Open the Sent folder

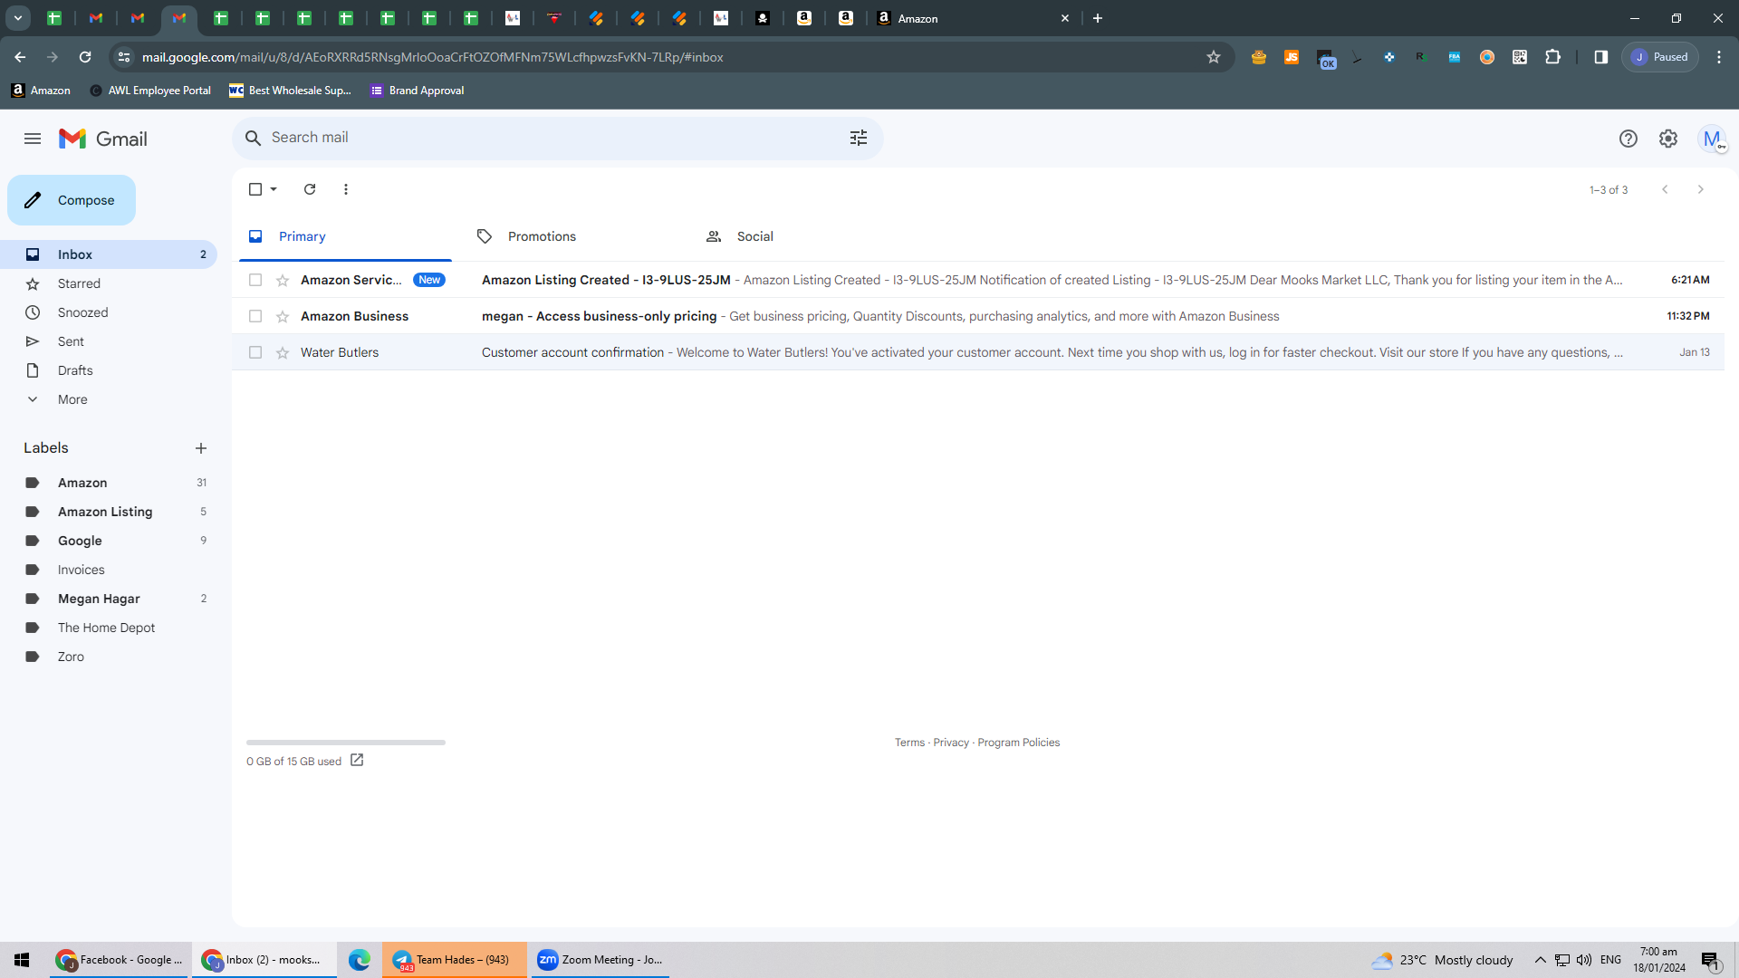(x=109, y=341)
